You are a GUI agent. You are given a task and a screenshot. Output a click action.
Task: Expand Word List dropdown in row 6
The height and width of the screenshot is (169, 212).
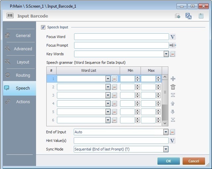(x=108, y=120)
